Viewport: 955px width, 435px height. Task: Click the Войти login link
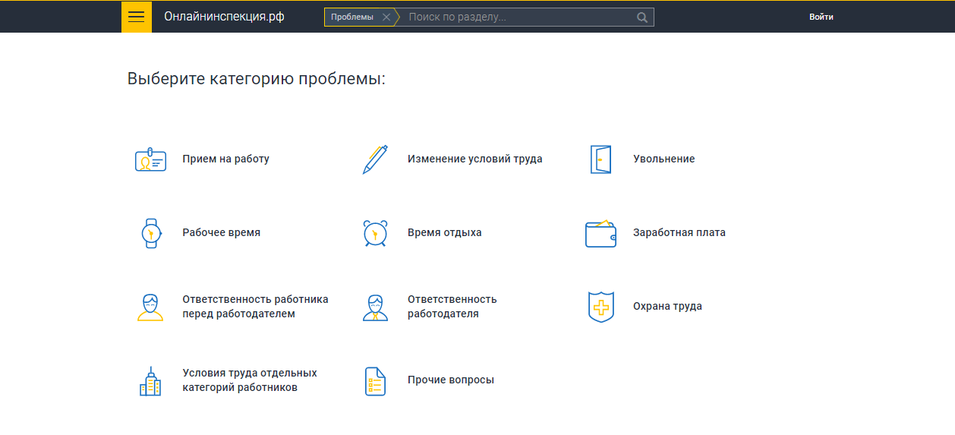tap(821, 17)
